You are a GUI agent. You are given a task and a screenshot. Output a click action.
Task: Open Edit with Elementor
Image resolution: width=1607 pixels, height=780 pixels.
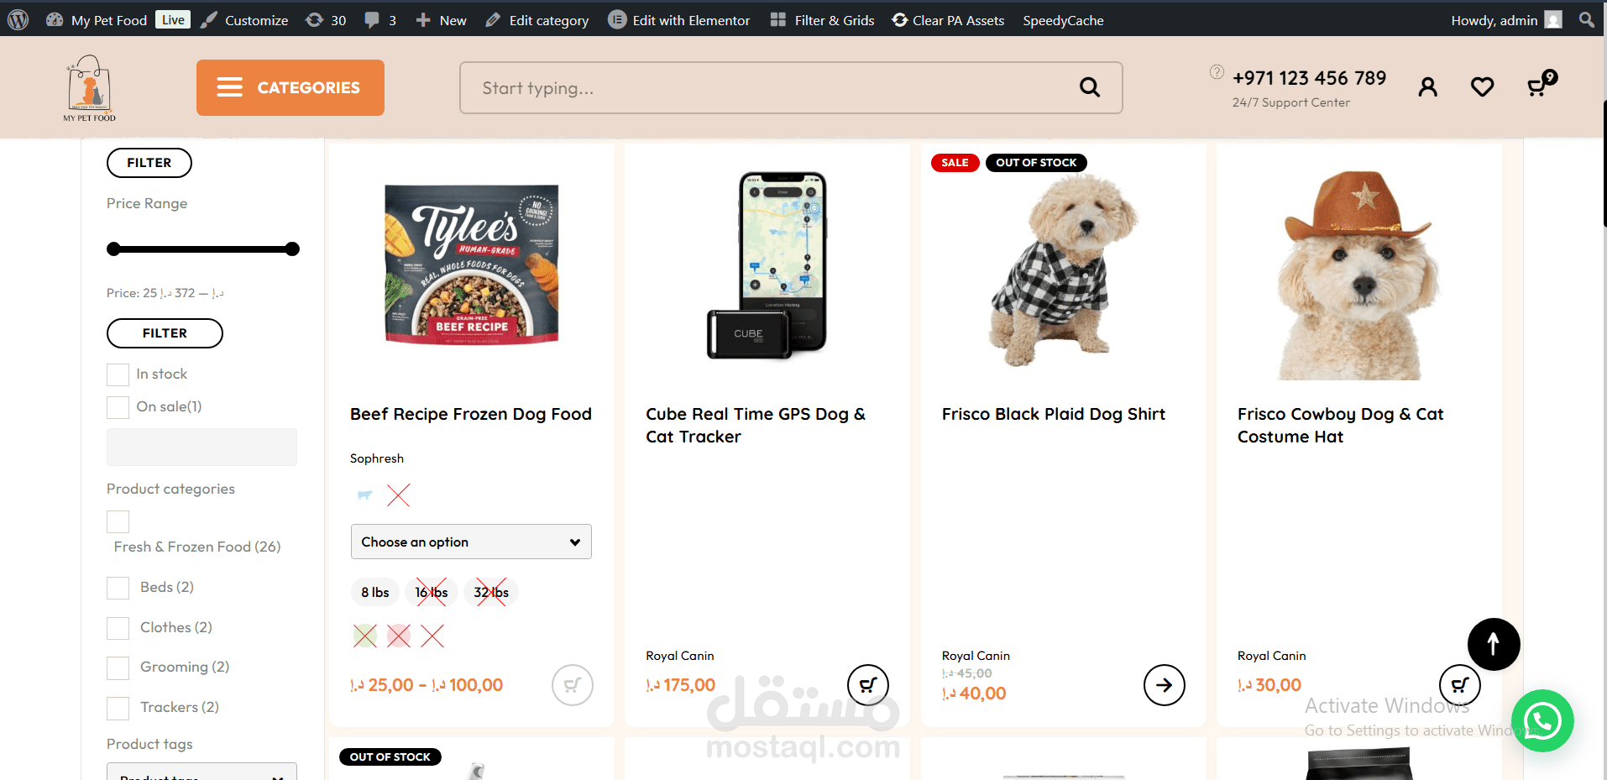click(679, 20)
